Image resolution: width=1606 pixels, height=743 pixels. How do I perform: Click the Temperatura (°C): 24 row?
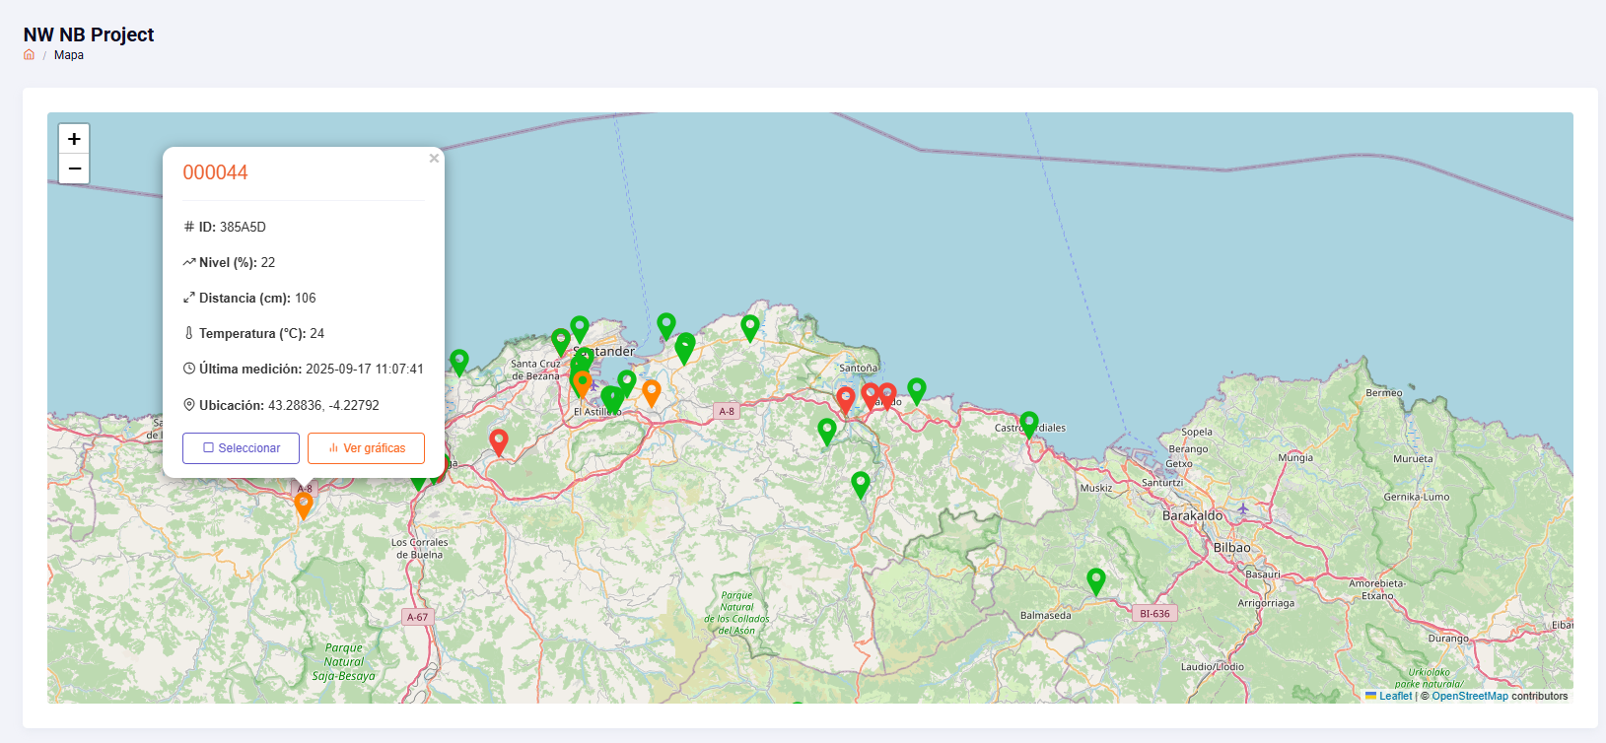[x=253, y=333]
